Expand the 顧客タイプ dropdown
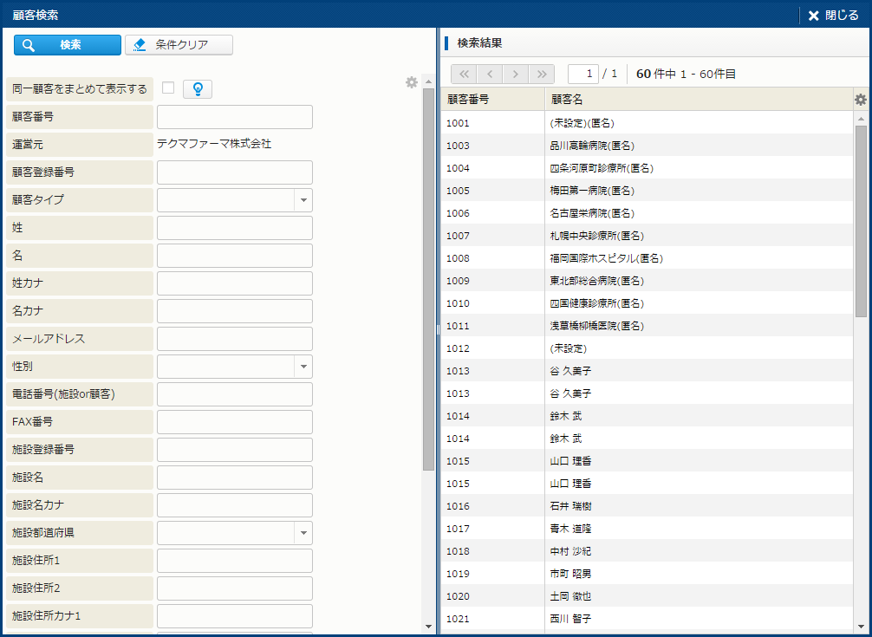The image size is (872, 637). point(303,200)
